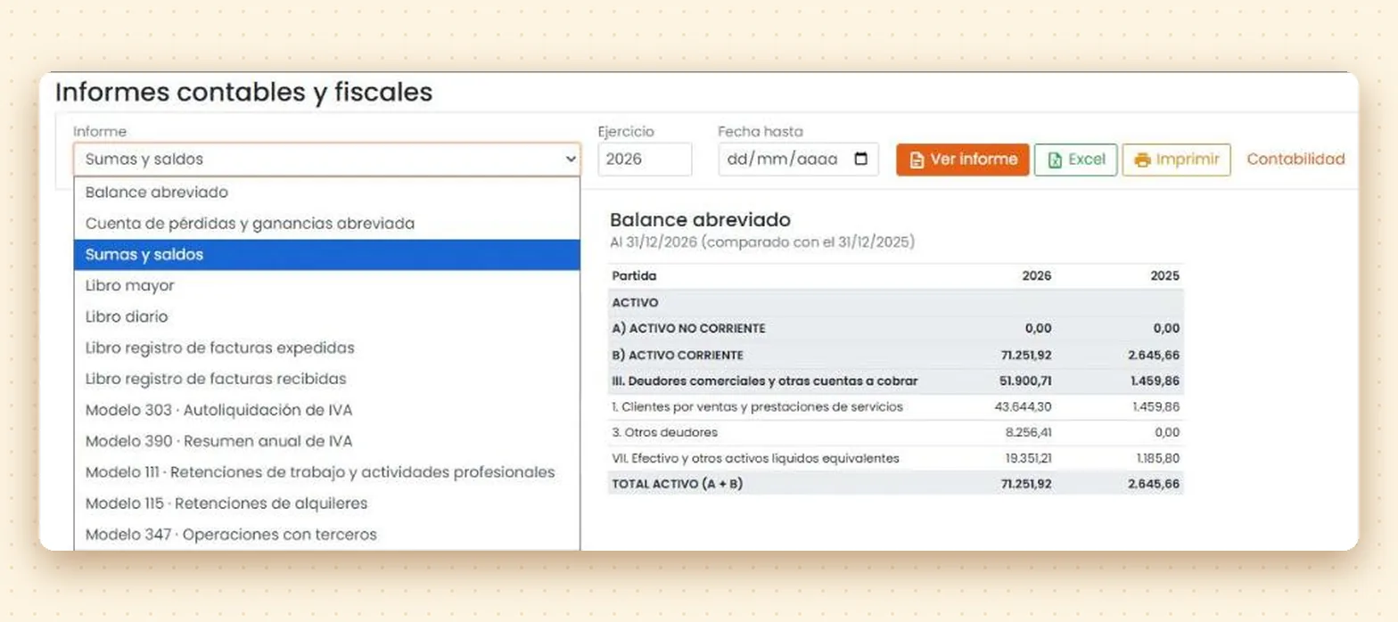1398x622 pixels.
Task: Choose Modelo 303 Autoliquidación de IVA
Action: pyautogui.click(x=326, y=410)
